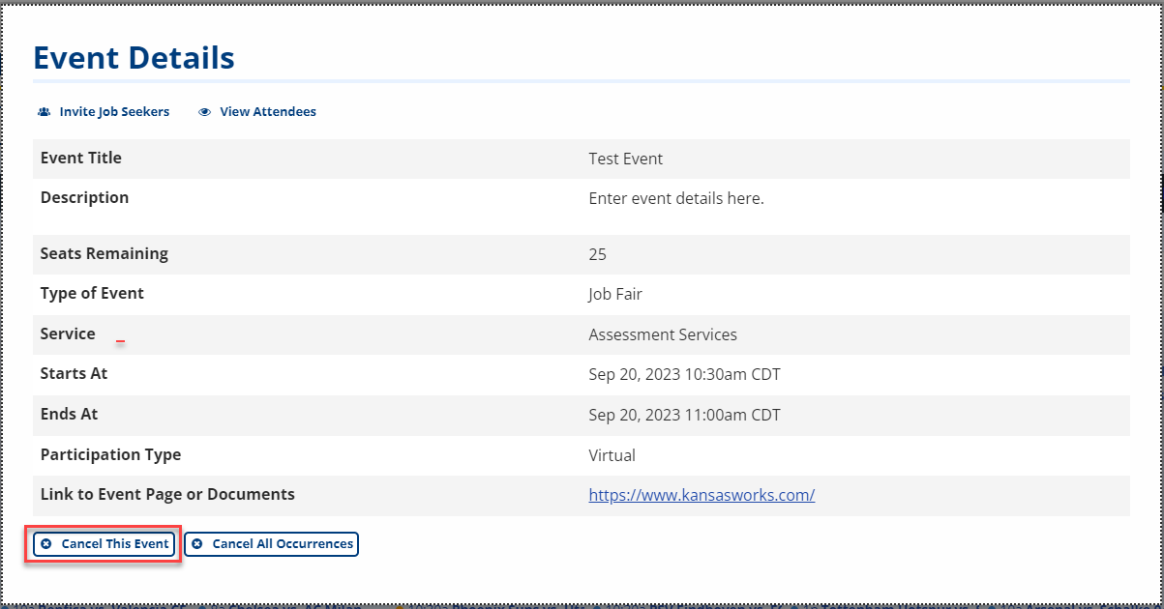Open the Invite Job Seekers link

point(114,112)
